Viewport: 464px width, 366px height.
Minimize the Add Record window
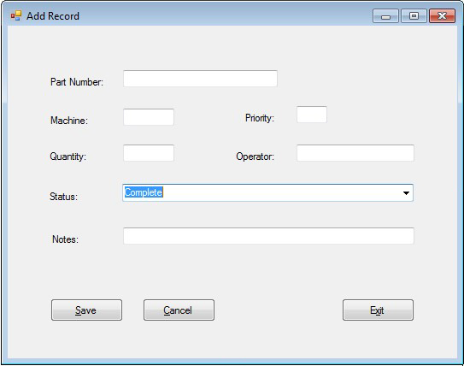click(x=385, y=16)
